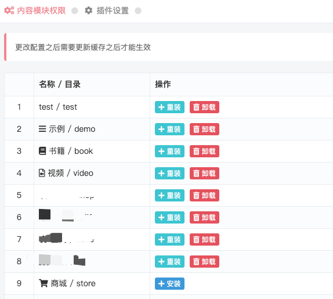Image resolution: width=333 pixels, height=299 pixels.
Task: Click the gear icon beside 插件设置
Action: [x=89, y=10]
